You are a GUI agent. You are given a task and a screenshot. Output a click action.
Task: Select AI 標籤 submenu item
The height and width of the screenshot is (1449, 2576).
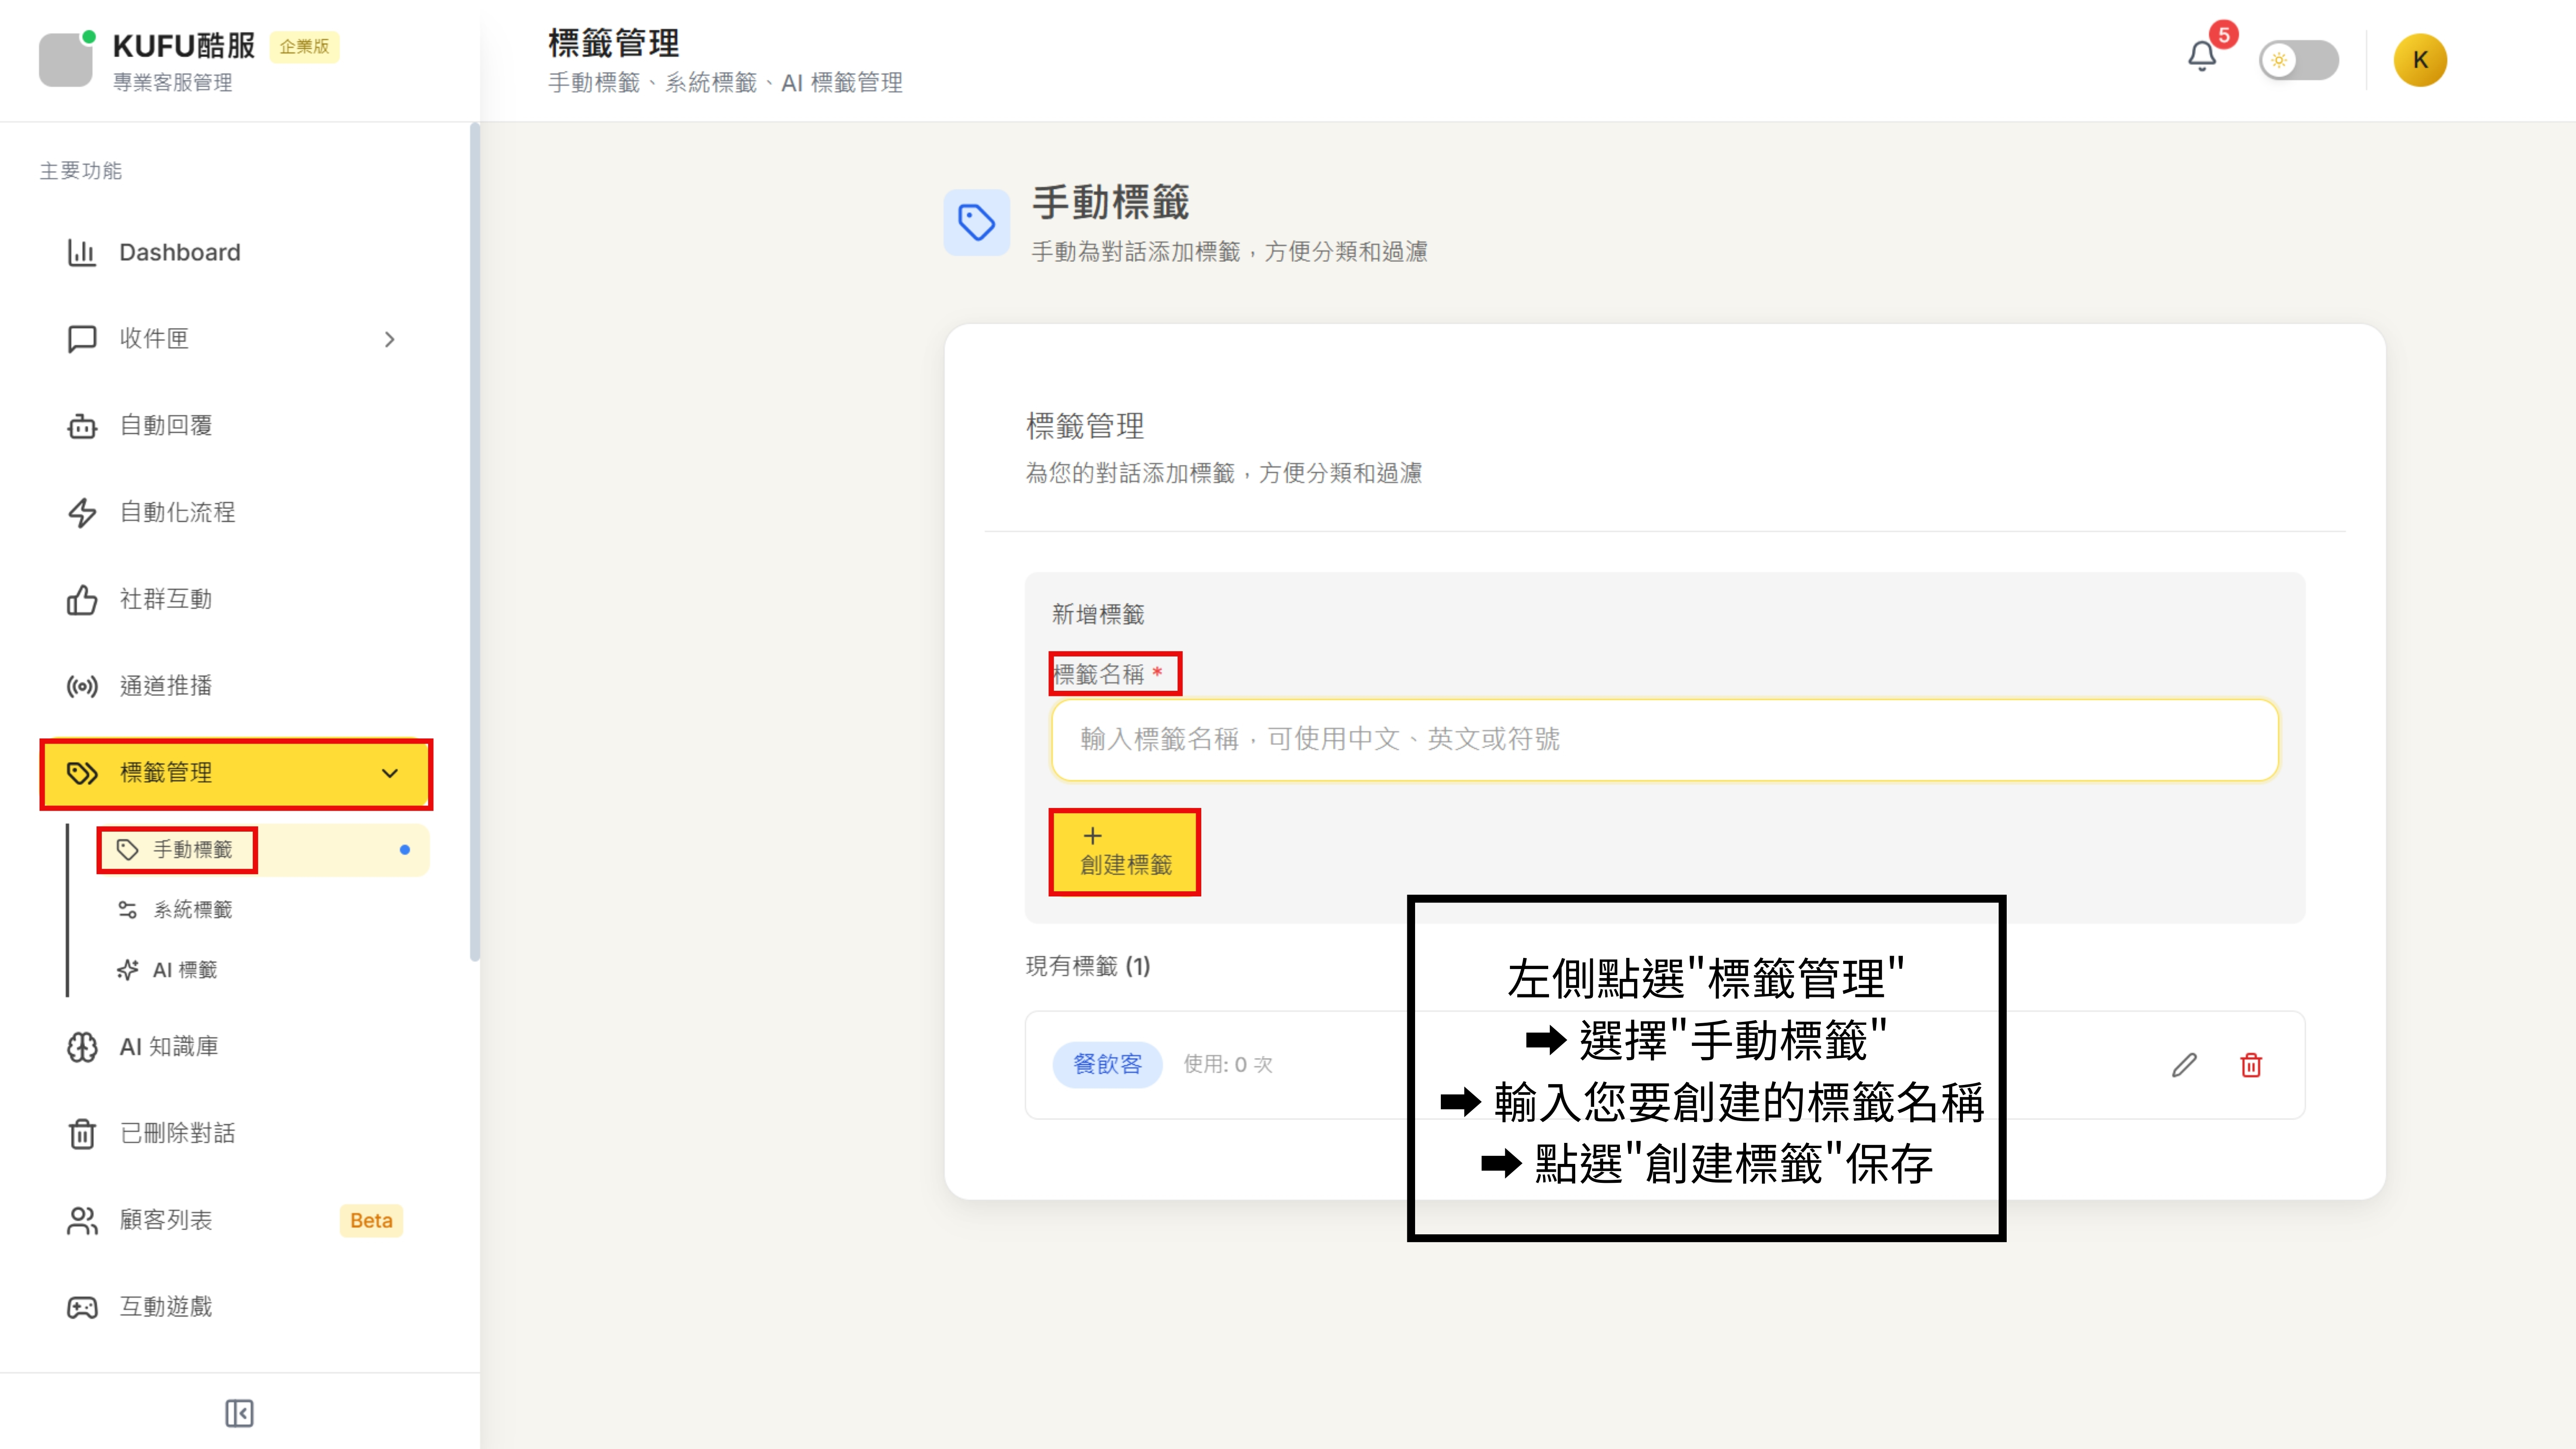tap(184, 970)
